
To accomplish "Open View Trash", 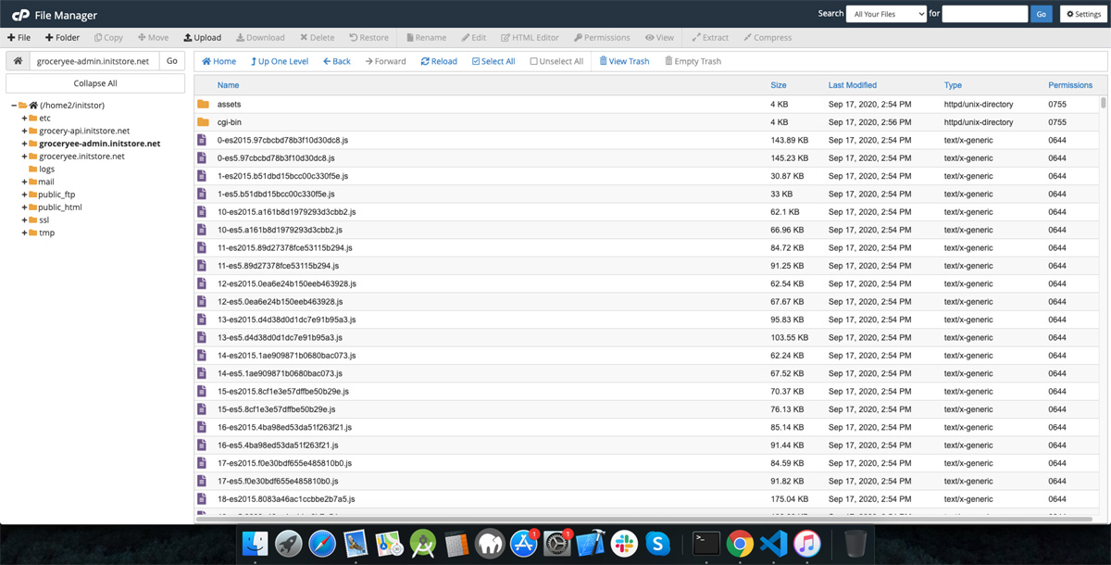I will 624,61.
